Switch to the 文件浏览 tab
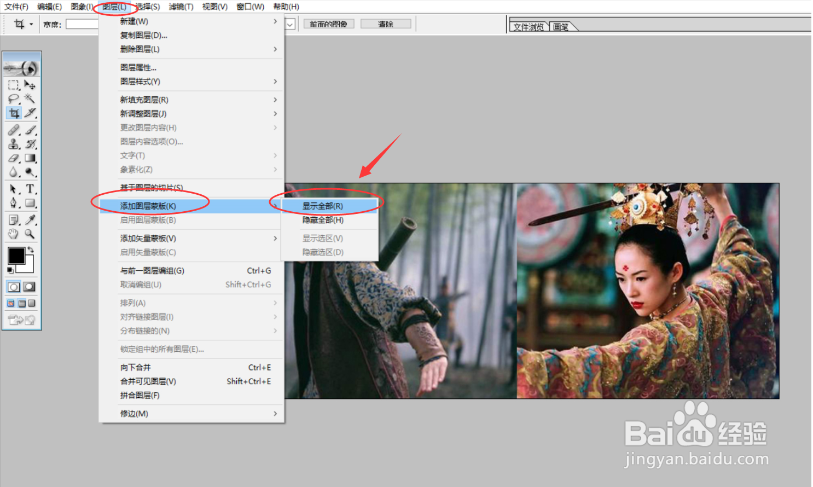 [x=529, y=27]
